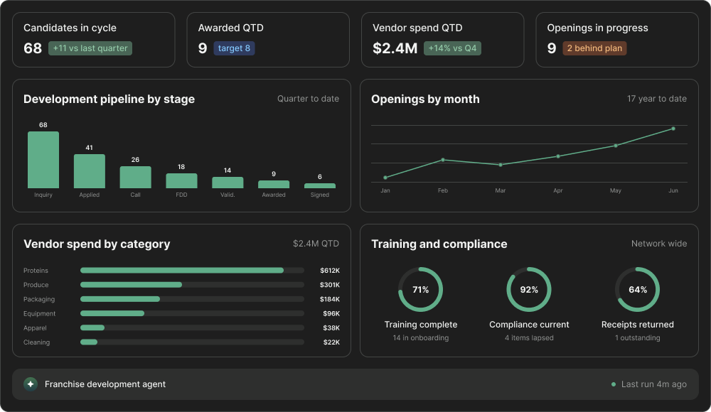
Task: Select the Cleaning spend progress bar
Action: (192, 342)
